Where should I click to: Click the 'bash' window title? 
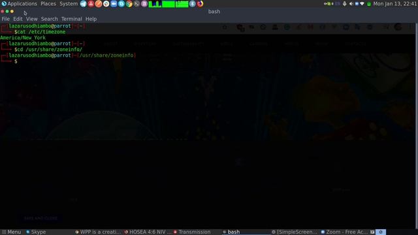(x=214, y=12)
